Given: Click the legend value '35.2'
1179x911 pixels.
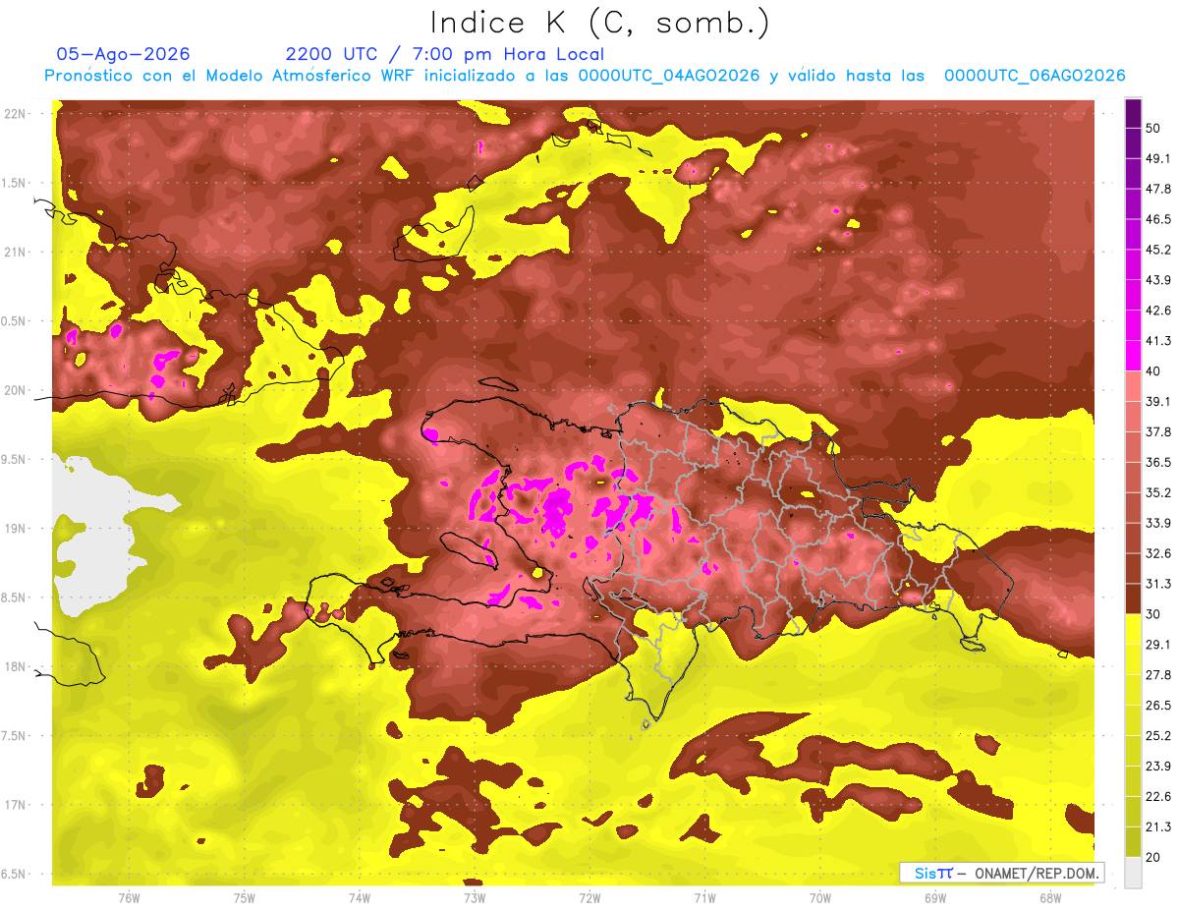Looking at the screenshot, I should pos(1158,492).
